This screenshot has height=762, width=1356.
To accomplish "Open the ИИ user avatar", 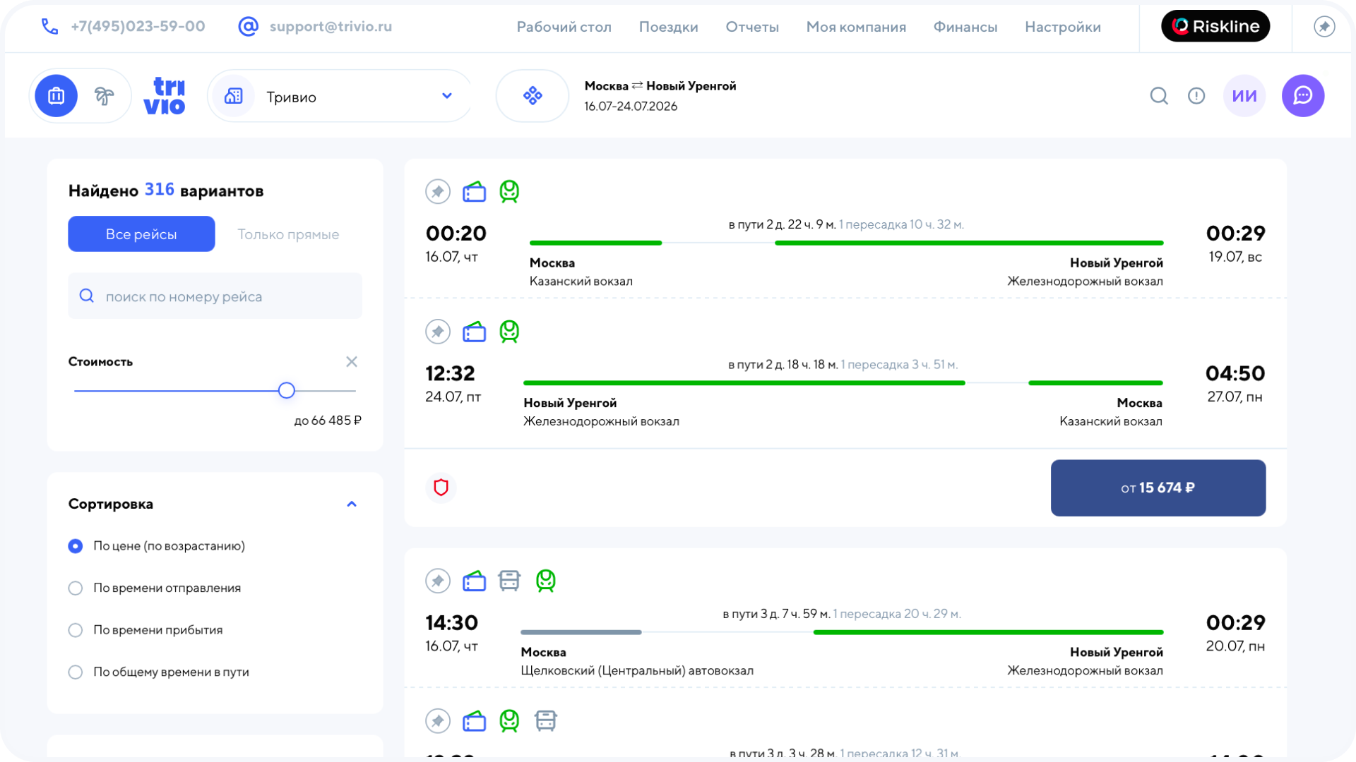I will pyautogui.click(x=1244, y=96).
